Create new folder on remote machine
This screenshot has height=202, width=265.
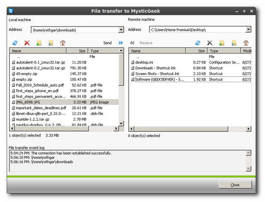(222, 43)
